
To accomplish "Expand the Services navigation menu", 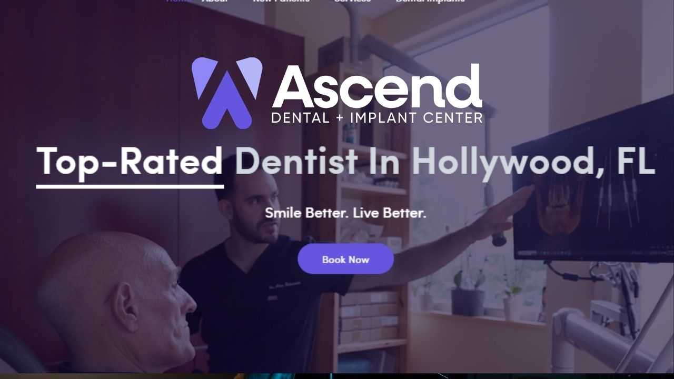I will tap(352, 1).
